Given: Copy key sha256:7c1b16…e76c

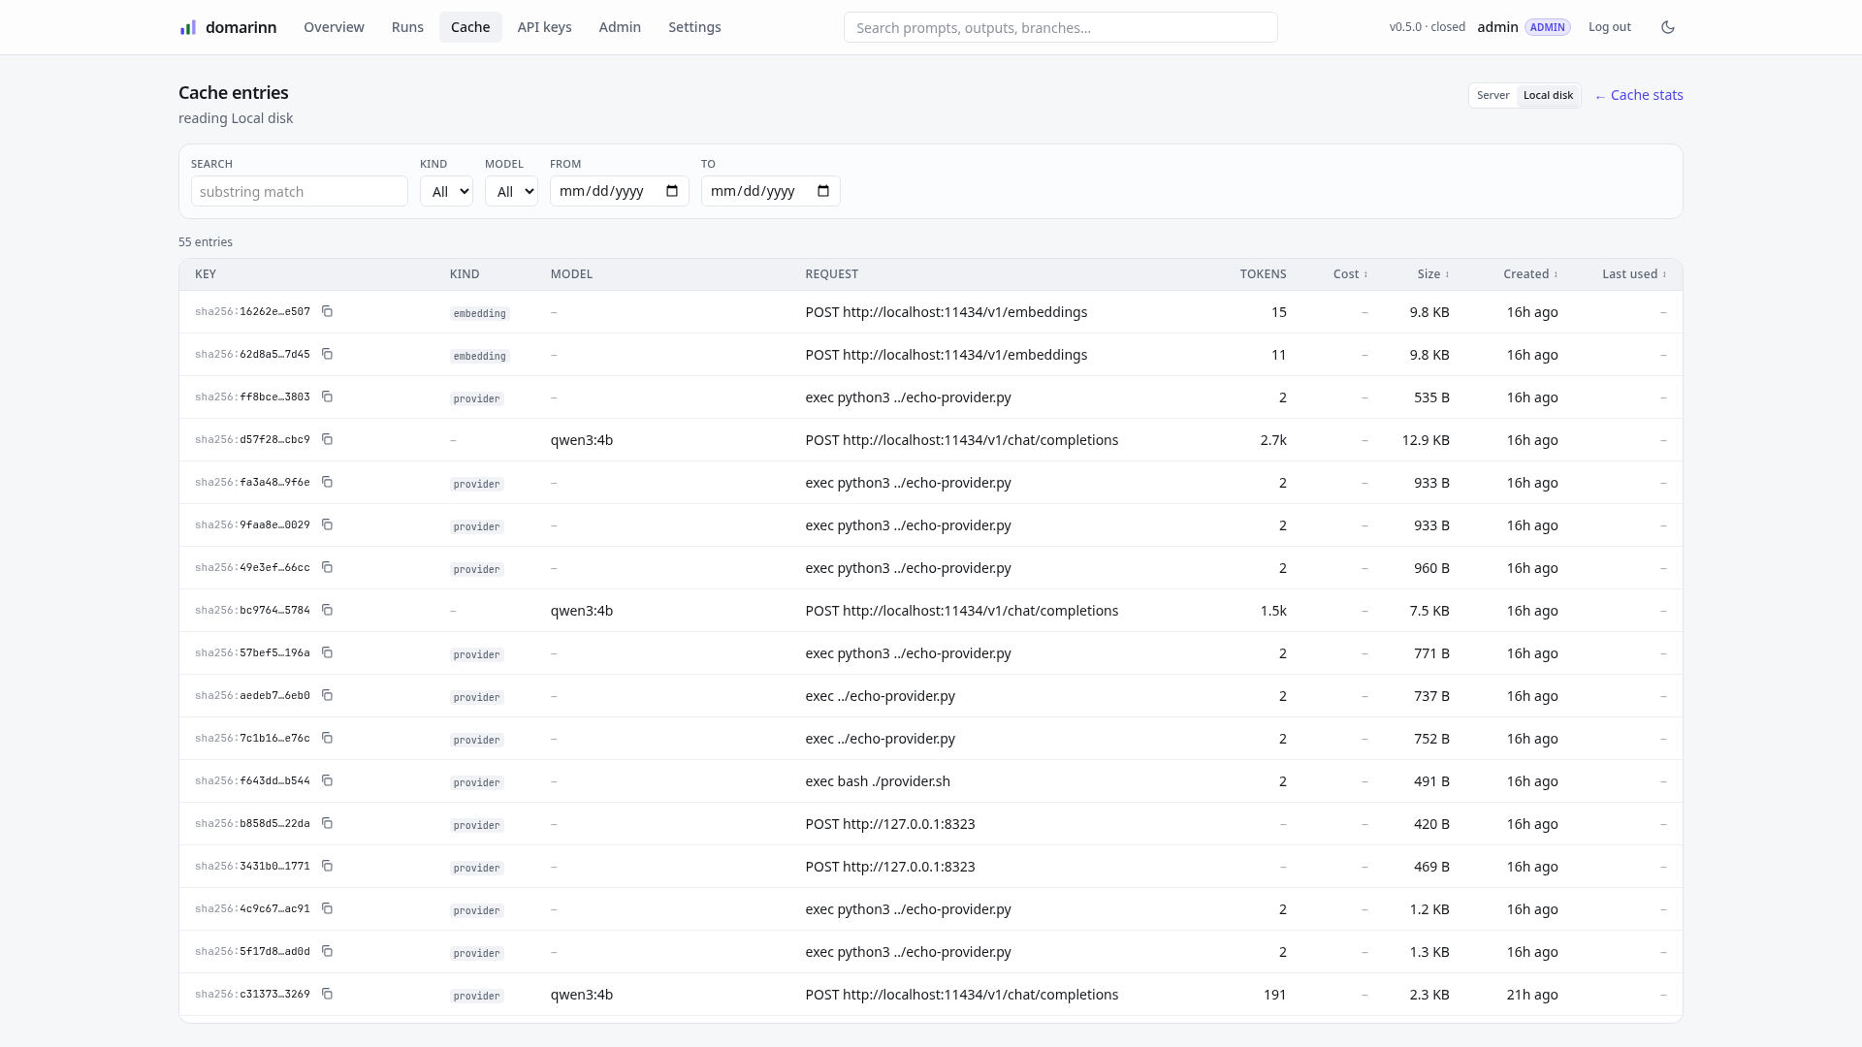Looking at the screenshot, I should [327, 738].
